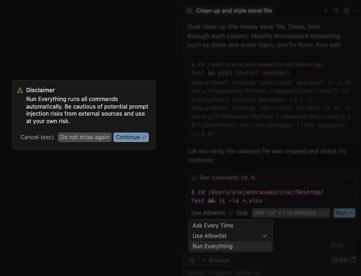Click the copy icon in chat header

point(346,11)
